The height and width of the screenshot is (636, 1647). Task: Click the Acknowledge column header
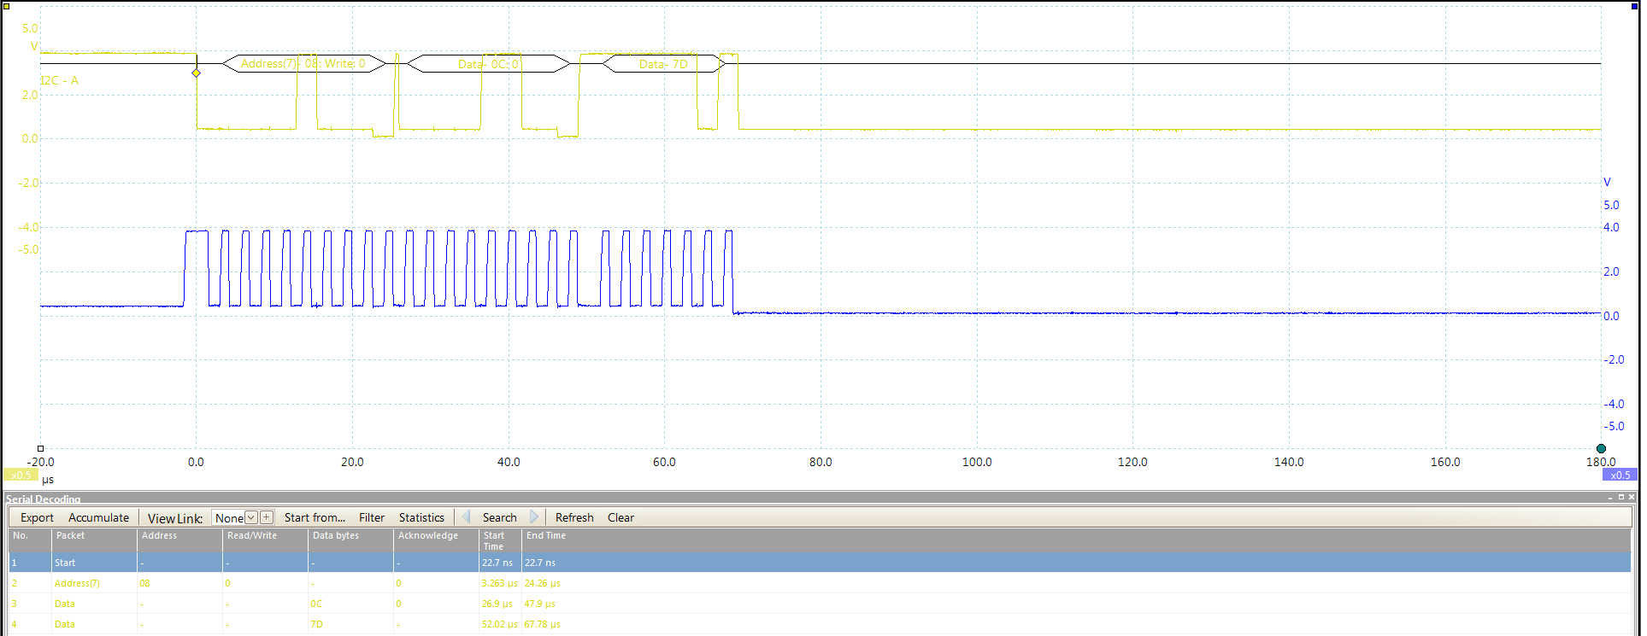tap(436, 540)
